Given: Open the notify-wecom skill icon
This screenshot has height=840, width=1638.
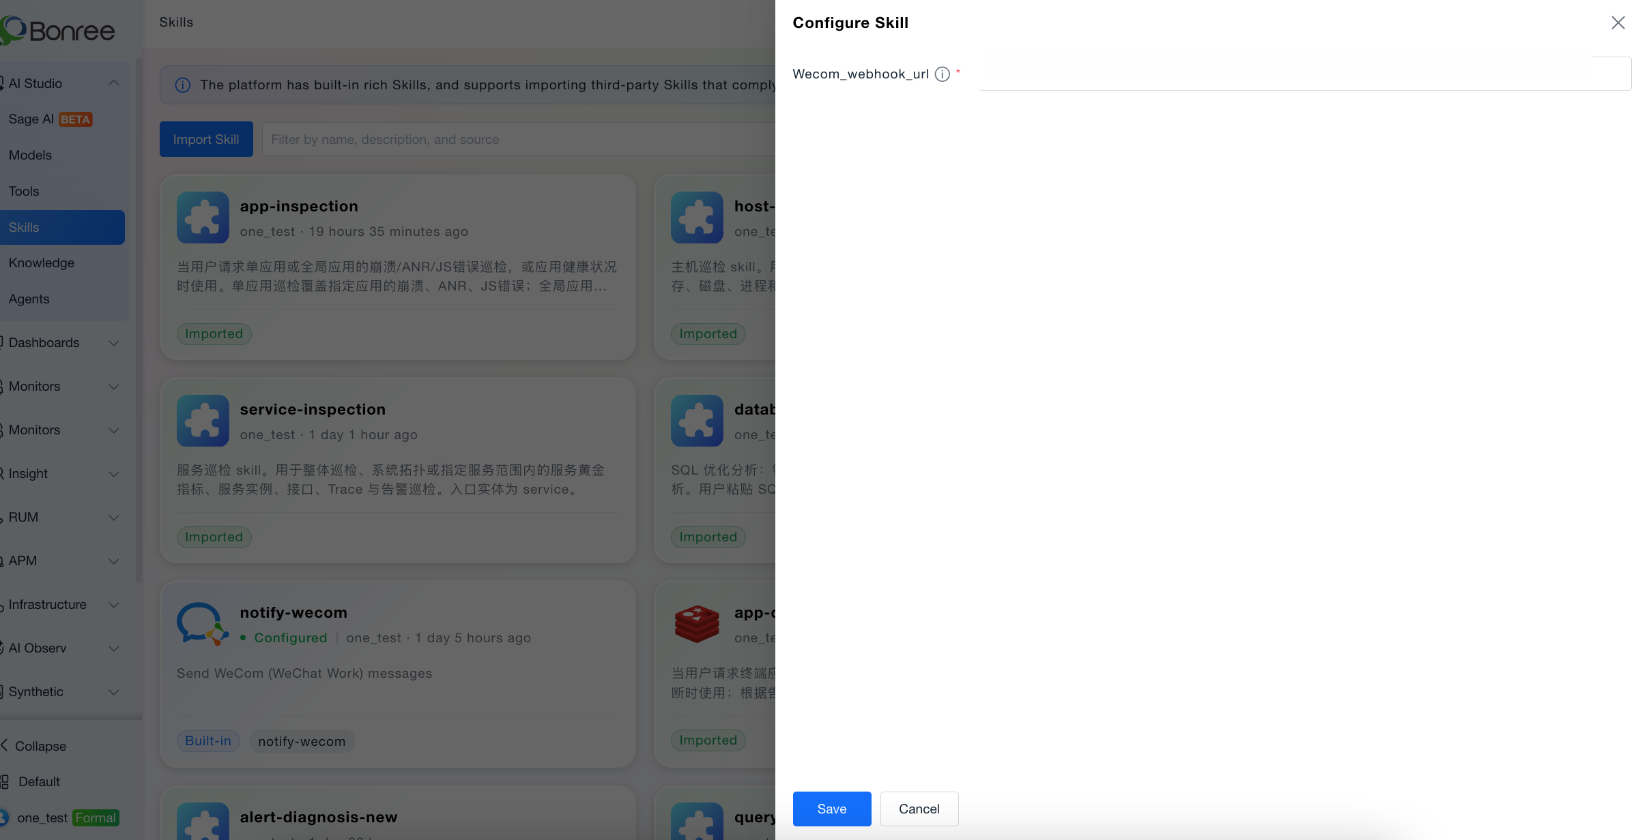Looking at the screenshot, I should (x=203, y=624).
